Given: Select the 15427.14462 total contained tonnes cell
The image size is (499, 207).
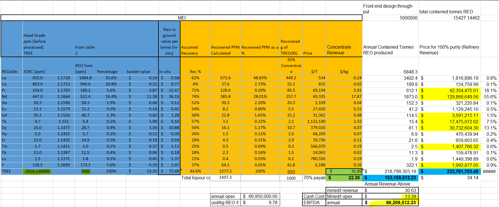Looking at the screenshot, I should point(449,18).
